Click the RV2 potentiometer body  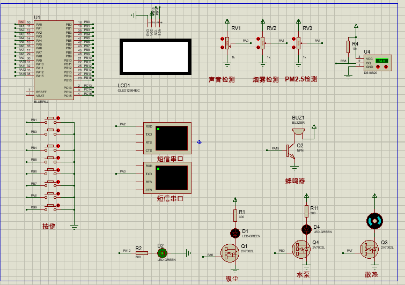point(262,43)
